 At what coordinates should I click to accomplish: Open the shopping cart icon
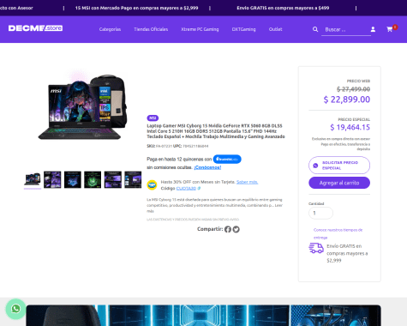[x=390, y=29]
